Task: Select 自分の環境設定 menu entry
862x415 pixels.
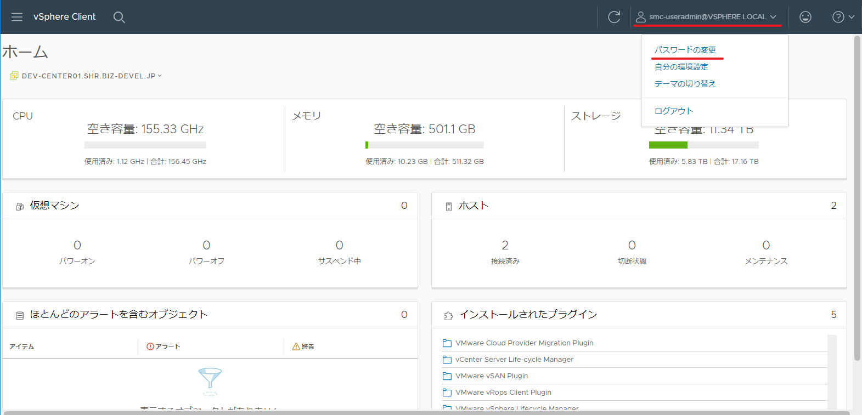Action: pos(681,67)
